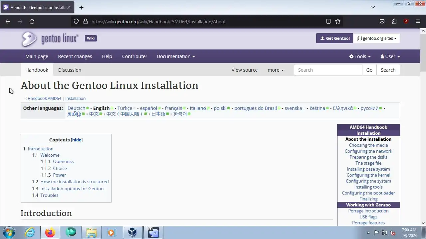
Task: Switch language to 日本語
Action: [x=158, y=114]
